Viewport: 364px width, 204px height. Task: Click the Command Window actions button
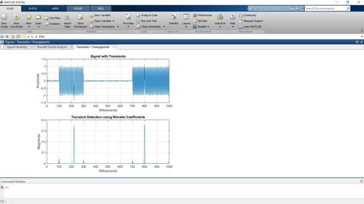362,181
